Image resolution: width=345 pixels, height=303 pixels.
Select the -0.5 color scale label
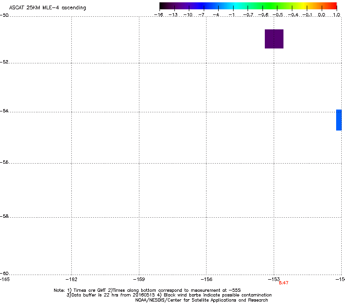click(x=278, y=15)
